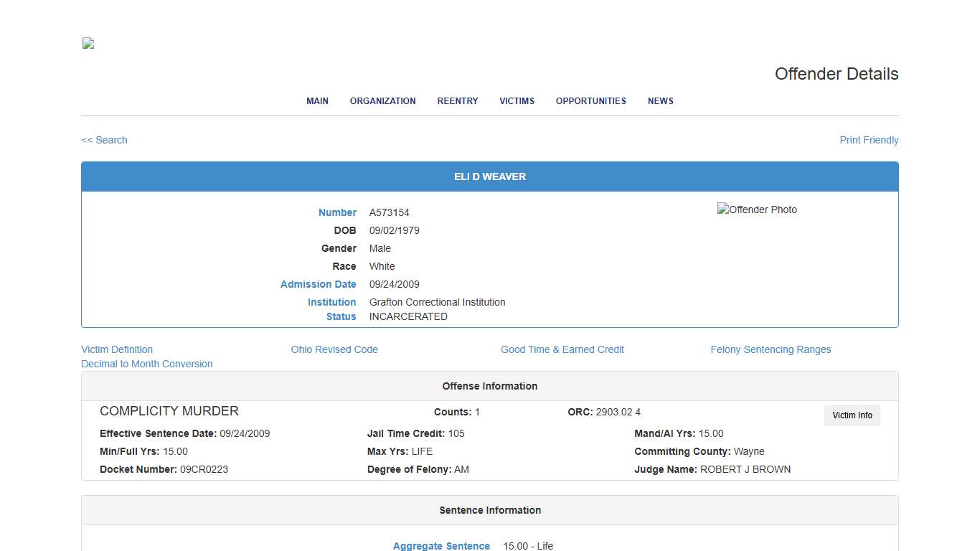Open Good Time & Earned Credit information
Image resolution: width=980 pixels, height=551 pixels.
pyautogui.click(x=562, y=349)
